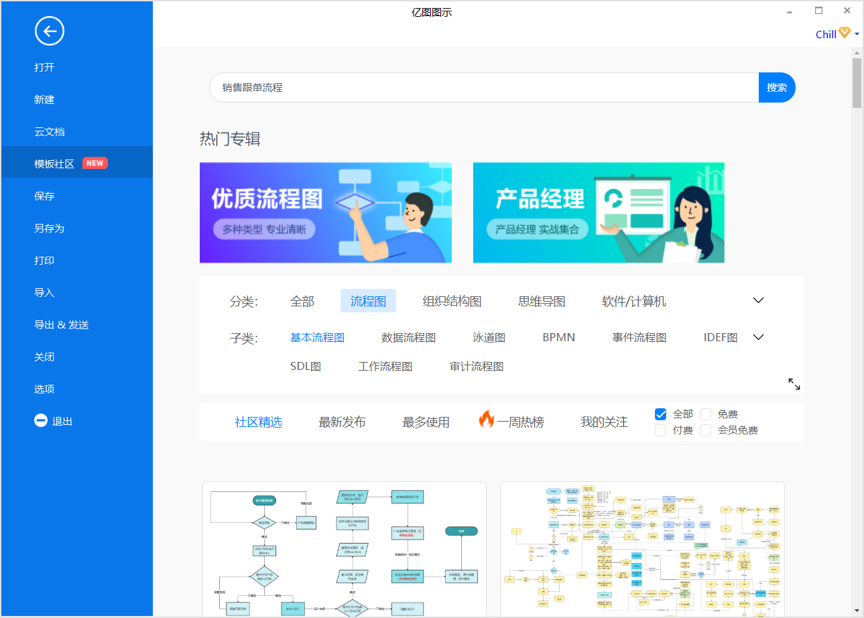Open the 优质流程图 album banner
Screen dimensions: 864x618
point(326,212)
